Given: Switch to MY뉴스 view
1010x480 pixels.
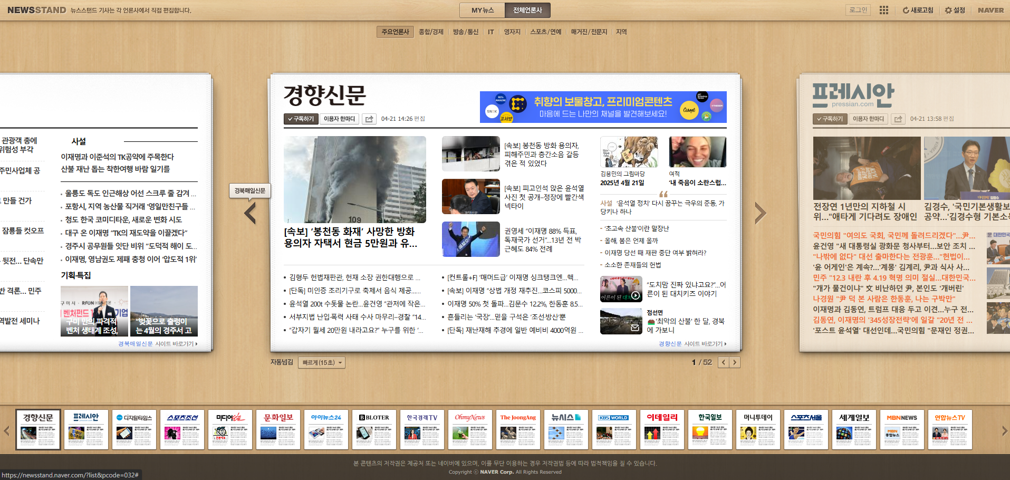Looking at the screenshot, I should [x=483, y=10].
